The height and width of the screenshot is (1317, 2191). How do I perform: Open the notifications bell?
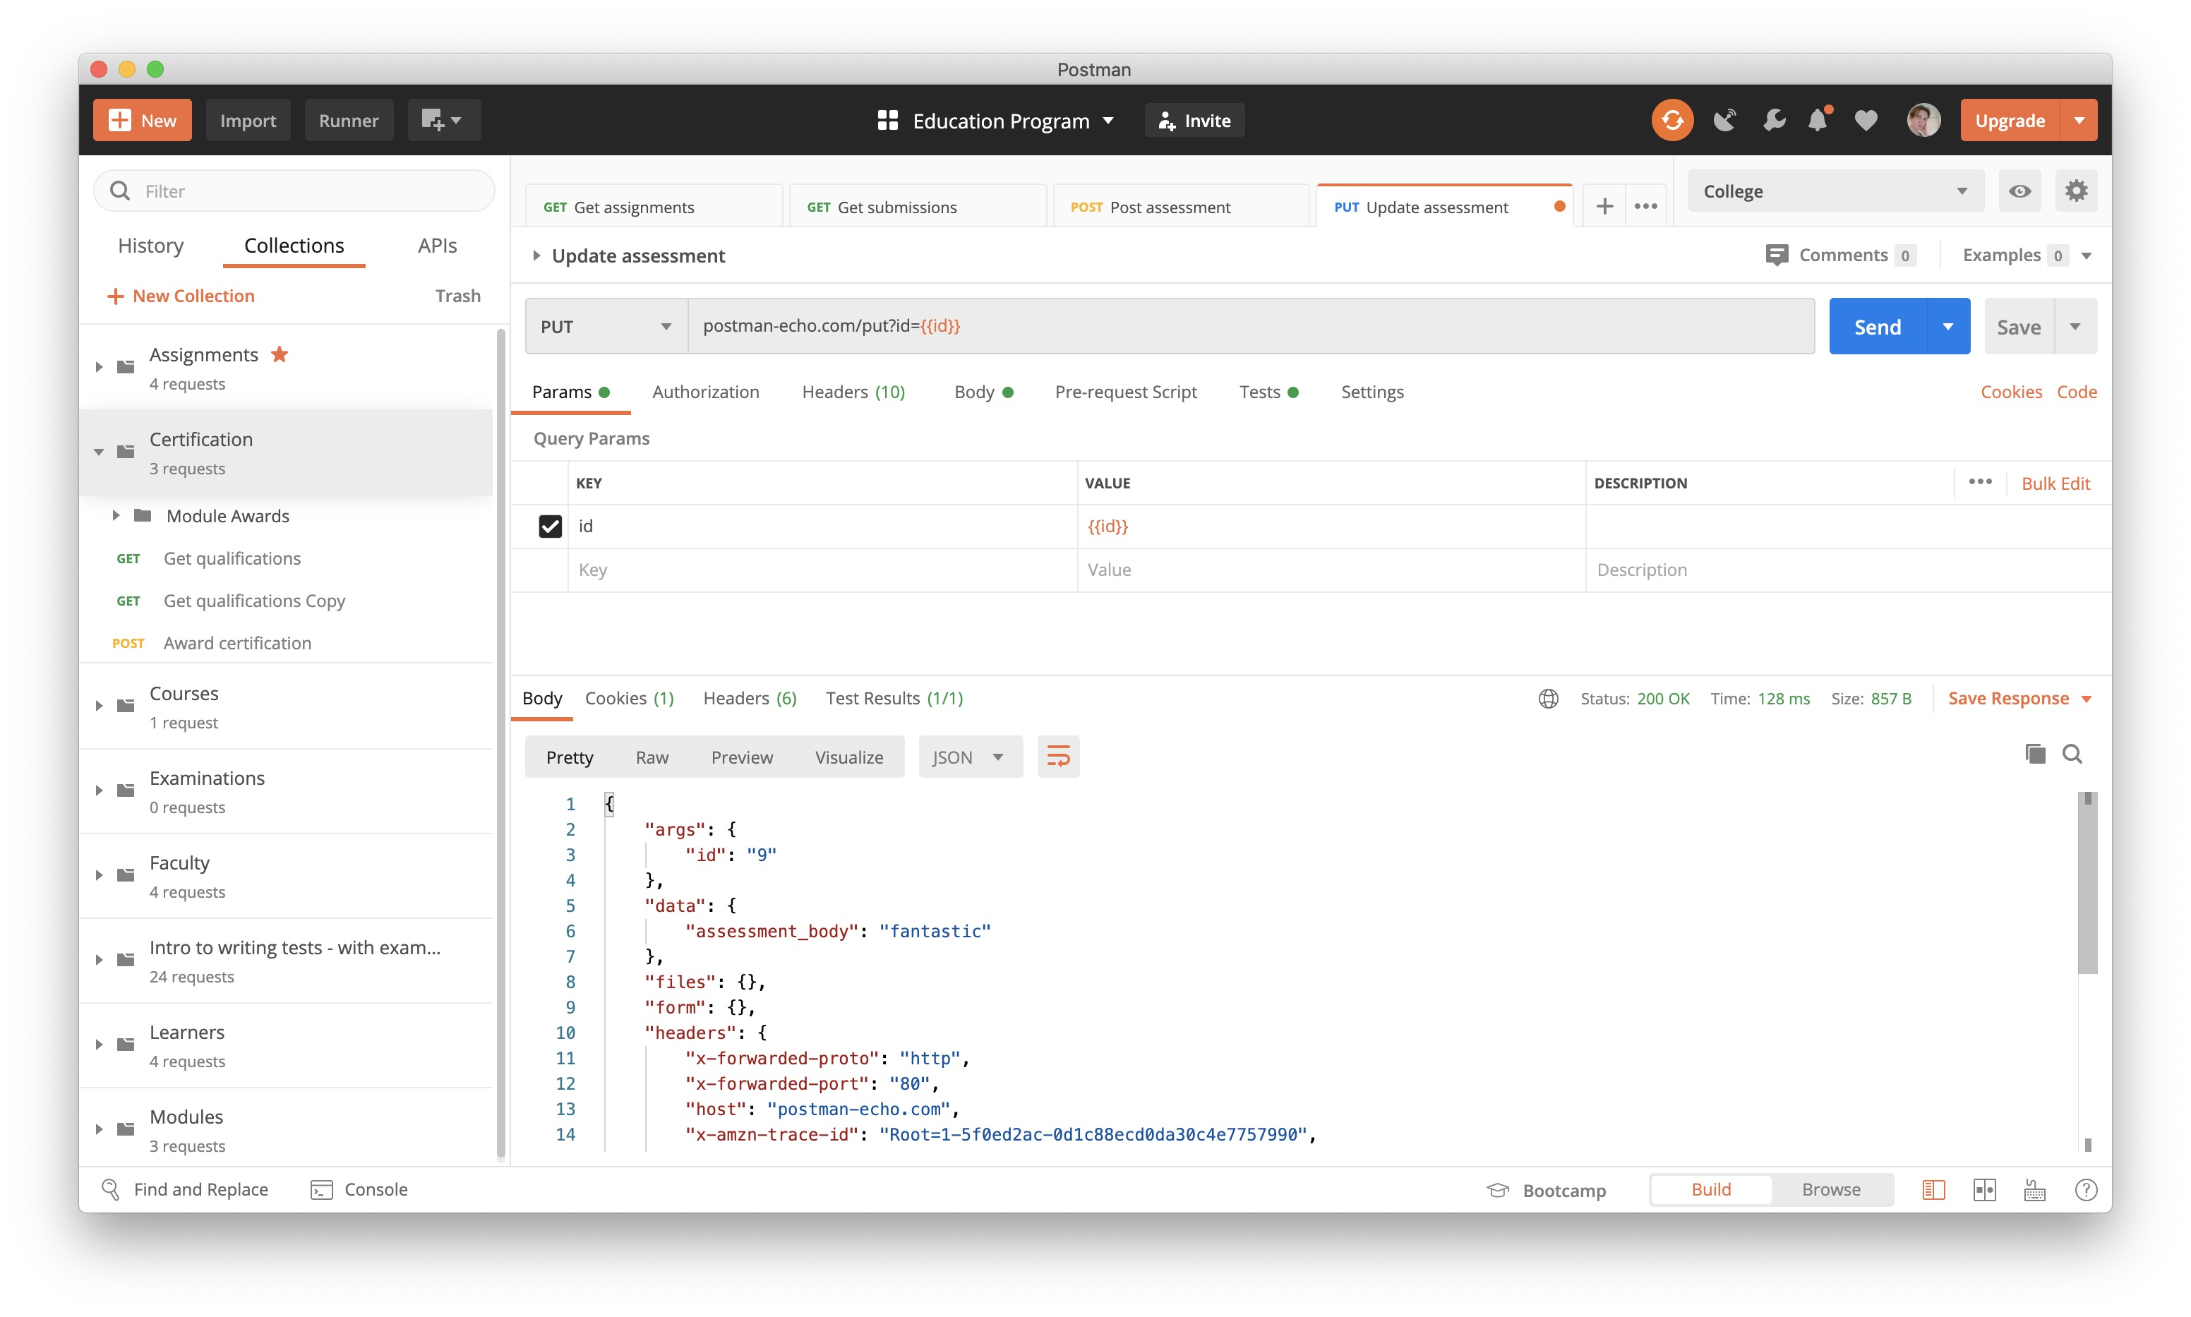pyautogui.click(x=1818, y=120)
